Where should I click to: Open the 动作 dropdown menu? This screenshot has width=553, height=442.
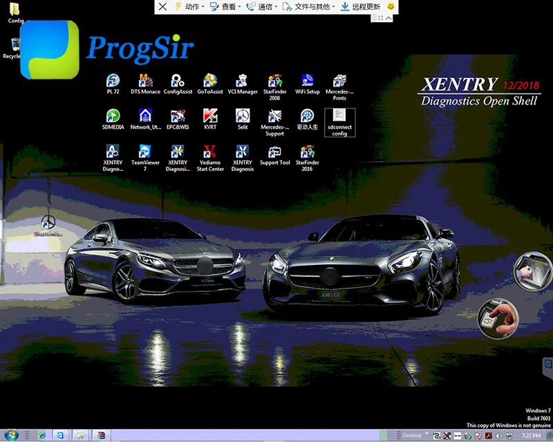[x=189, y=6]
